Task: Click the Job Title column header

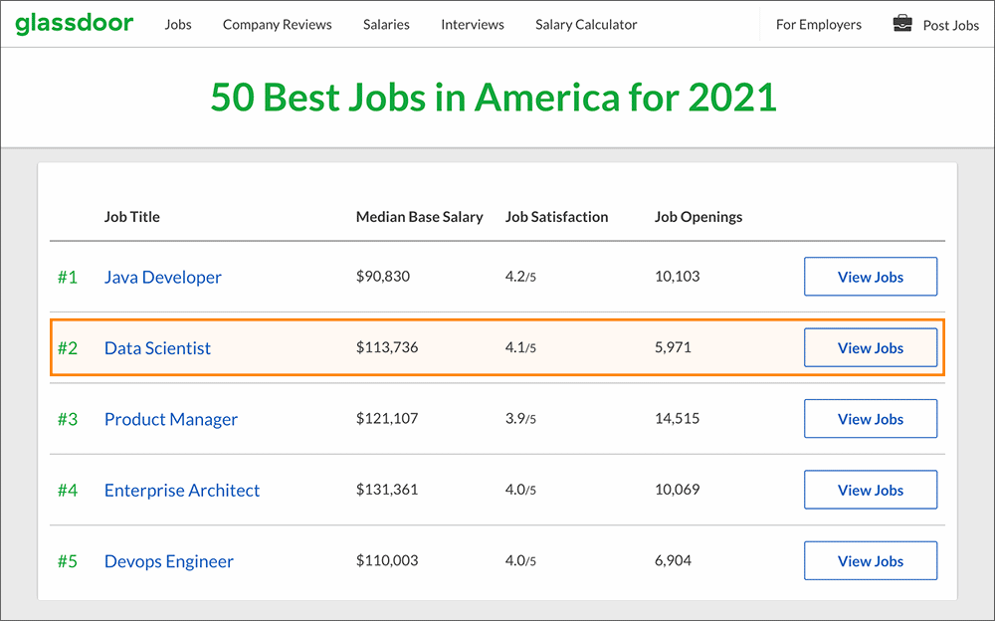Action: (132, 217)
